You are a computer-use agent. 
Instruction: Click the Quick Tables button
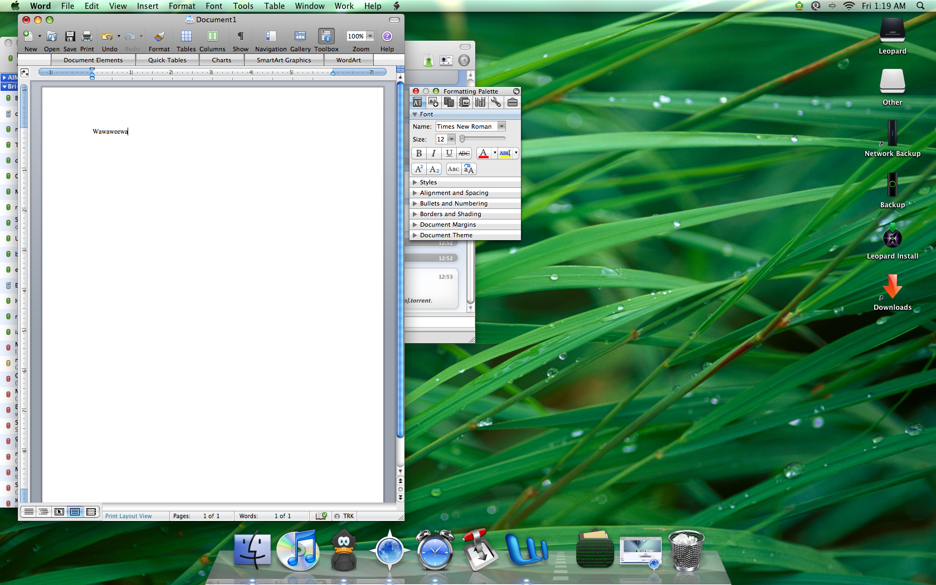click(167, 60)
